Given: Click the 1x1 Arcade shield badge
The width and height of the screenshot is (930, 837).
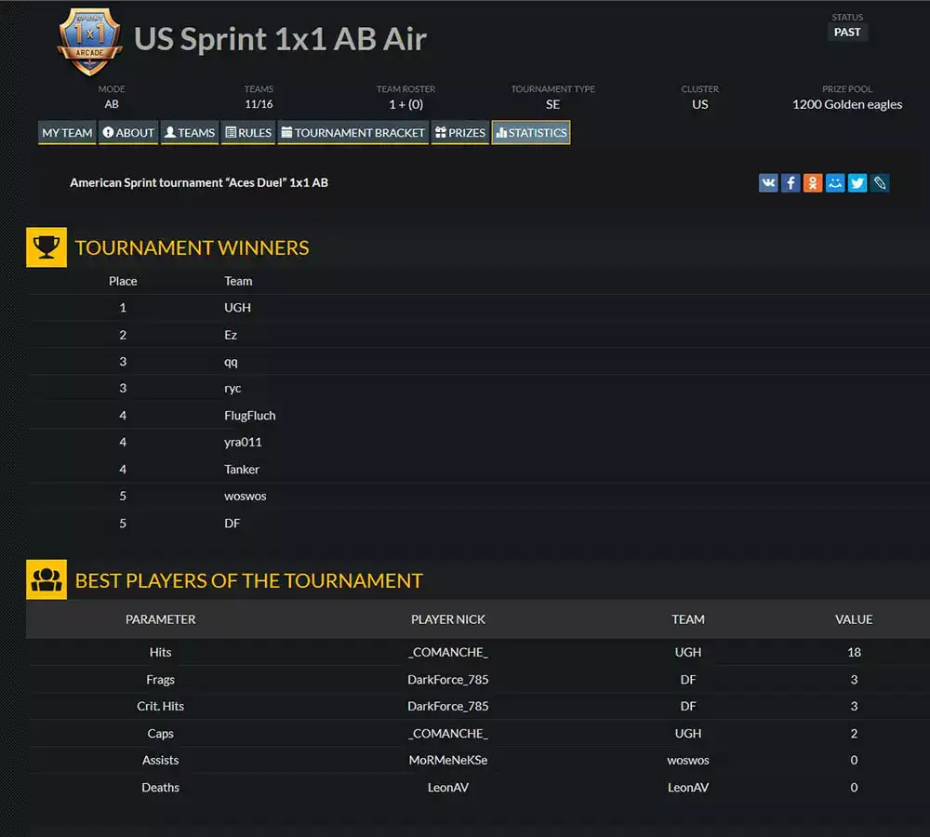Looking at the screenshot, I should [x=89, y=42].
